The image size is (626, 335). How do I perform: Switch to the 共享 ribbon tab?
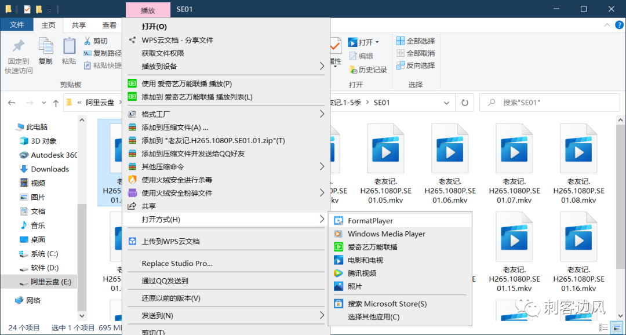pyautogui.click(x=79, y=25)
